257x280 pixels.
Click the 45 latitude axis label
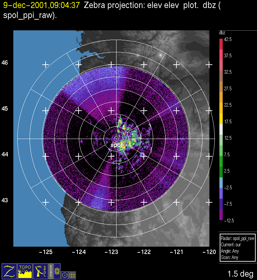tap(5, 109)
